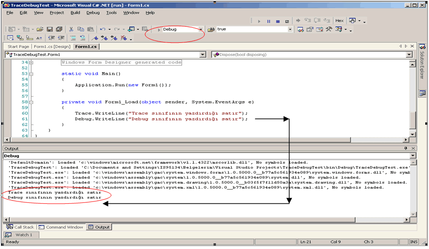Screen dimensions: 429x249
Task: Switch to the Start Page tab
Action: 18,47
